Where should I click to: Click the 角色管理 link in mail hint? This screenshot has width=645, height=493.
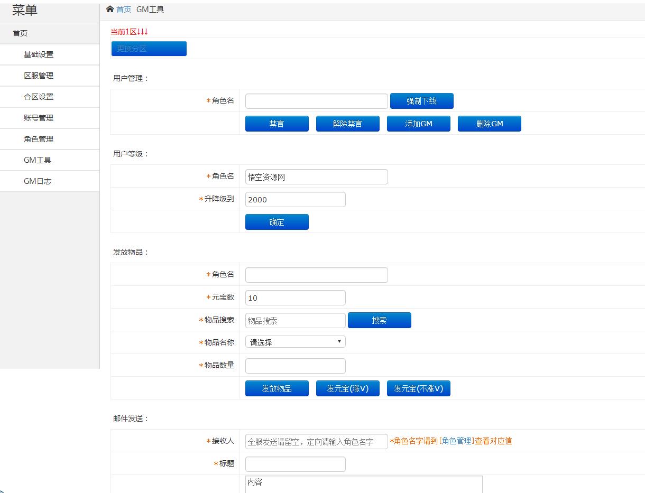click(x=456, y=441)
